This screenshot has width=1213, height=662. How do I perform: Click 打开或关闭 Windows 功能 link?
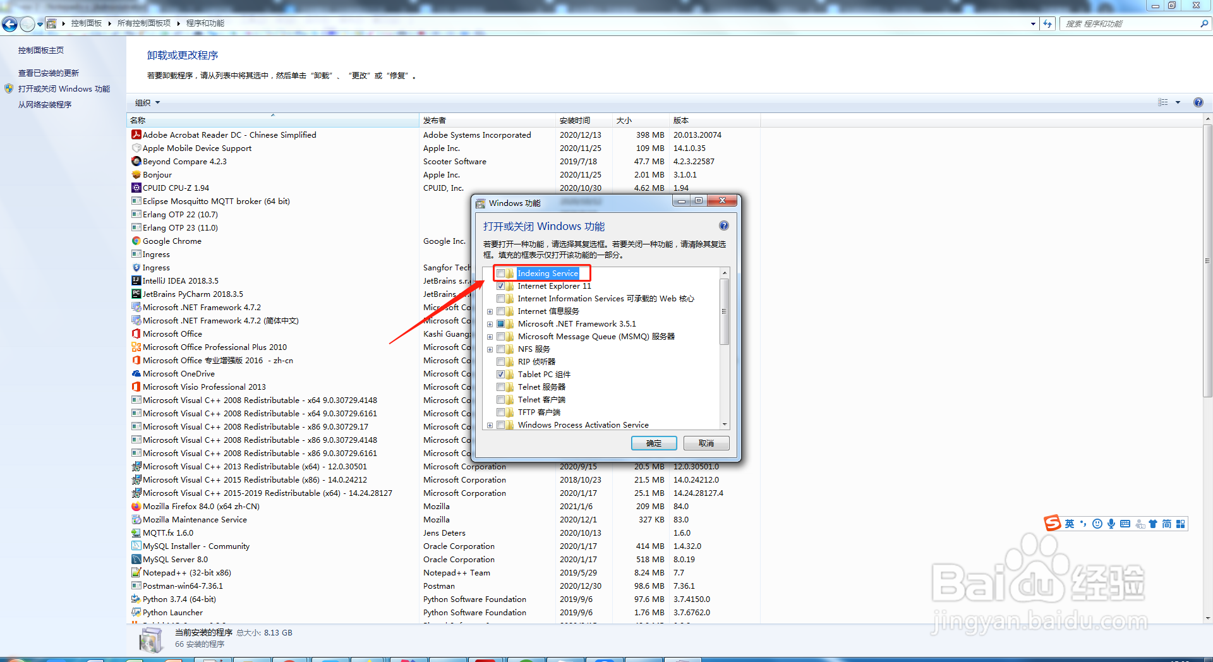click(64, 89)
